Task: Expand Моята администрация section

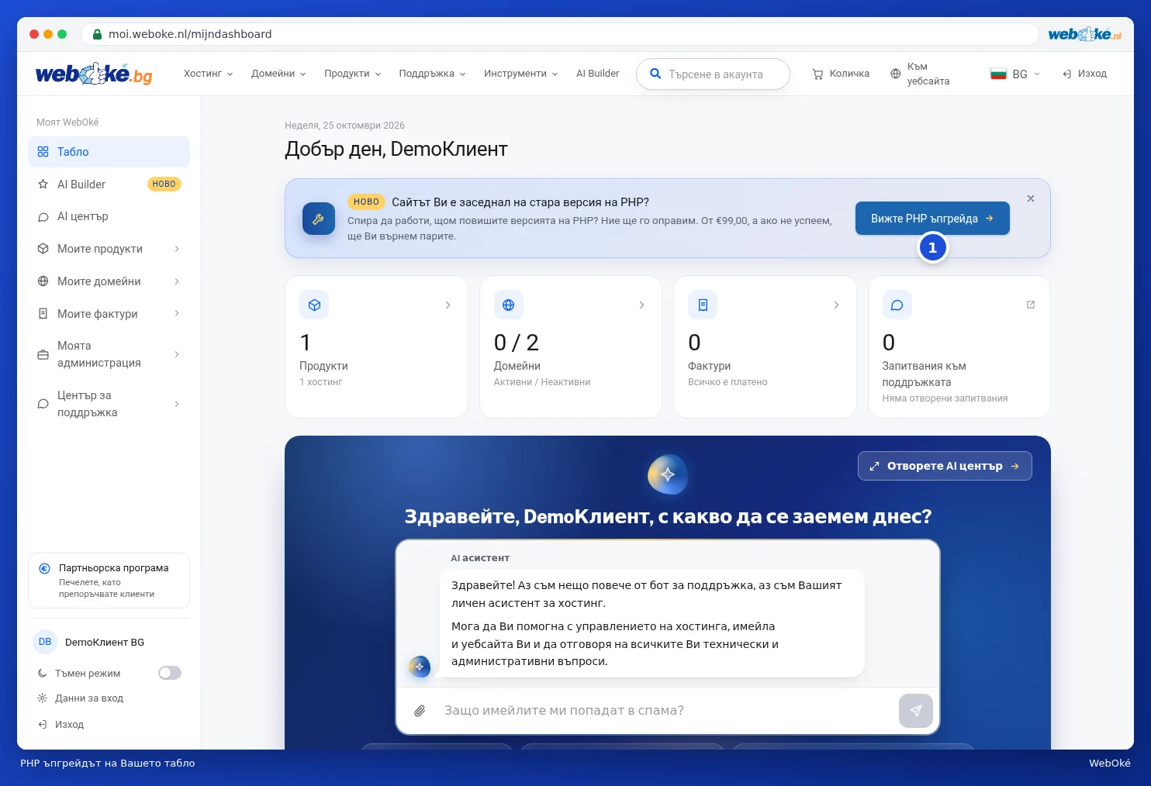Action: pos(109,354)
